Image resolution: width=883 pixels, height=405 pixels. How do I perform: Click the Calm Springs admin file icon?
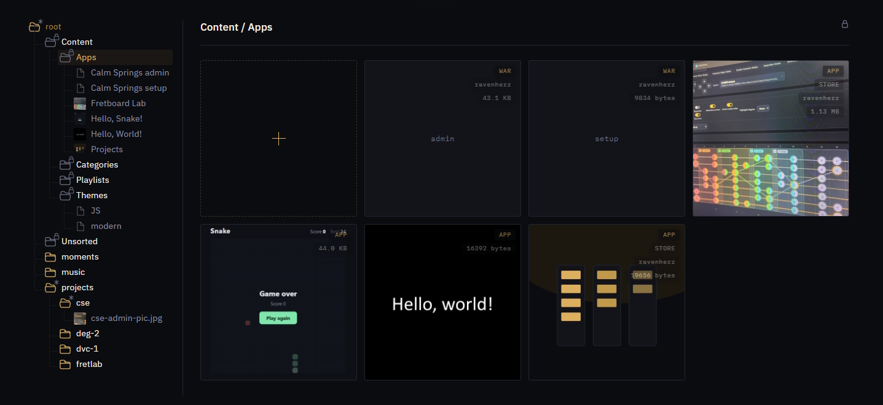80,72
